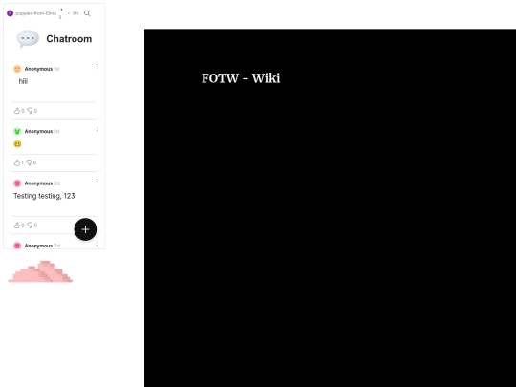Thumbs up "Testing testing, 123" message
This screenshot has height=387, width=516.
pyautogui.click(x=17, y=226)
